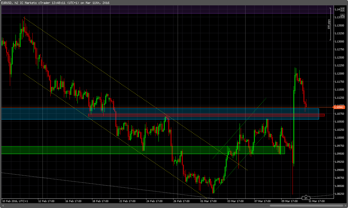Click the 1.08250 price axis label
The height and width of the screenshot is (208, 348).
pos(339,194)
